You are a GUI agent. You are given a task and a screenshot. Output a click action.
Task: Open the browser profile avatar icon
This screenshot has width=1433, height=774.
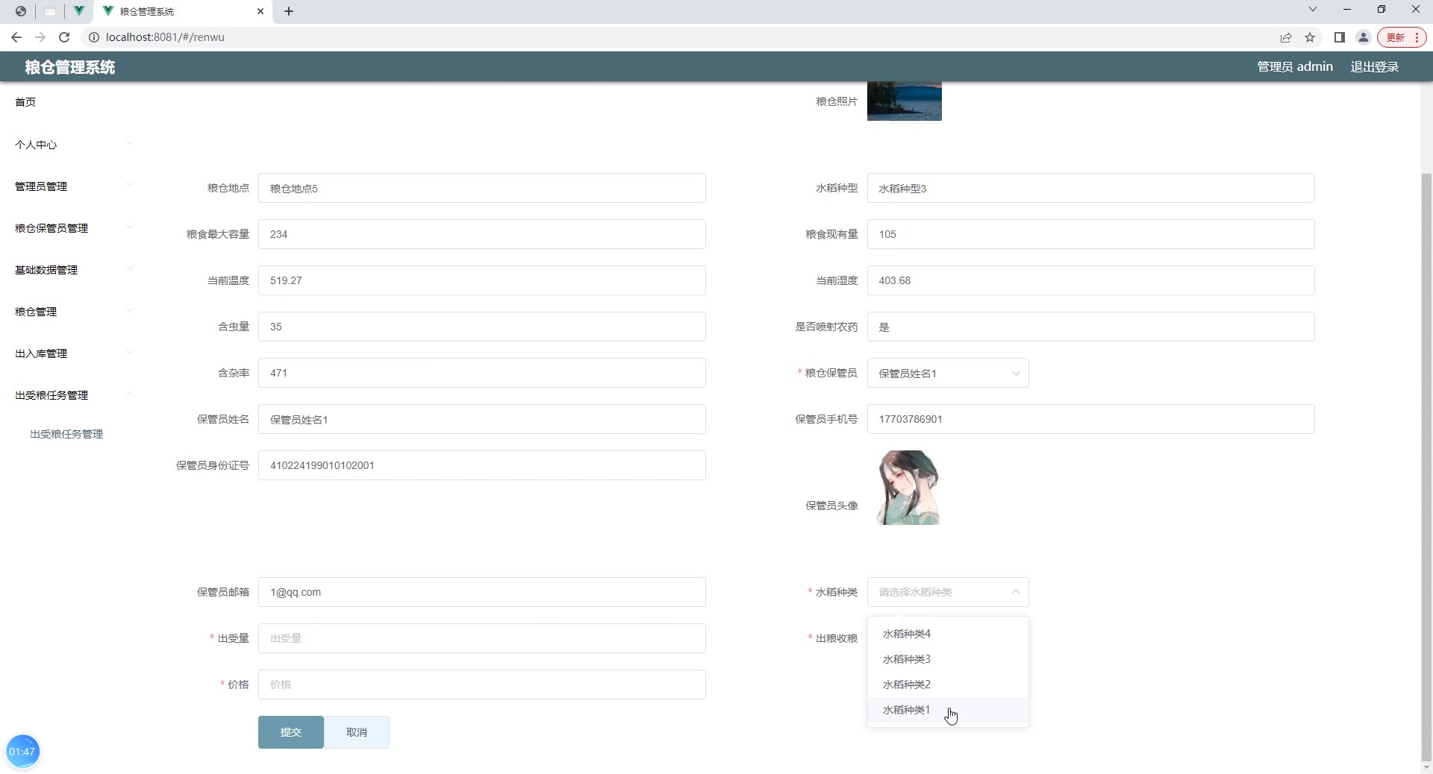pyautogui.click(x=1364, y=37)
